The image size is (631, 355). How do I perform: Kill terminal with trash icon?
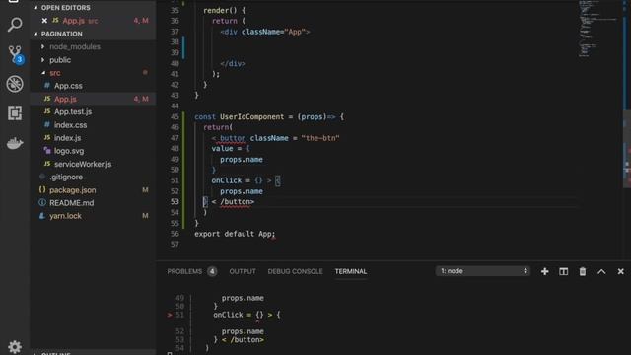point(583,272)
